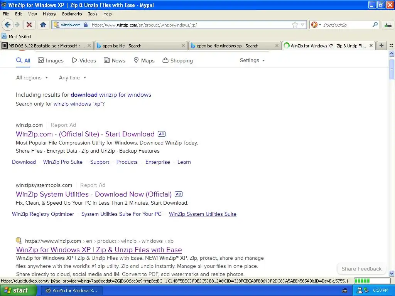Viewport: 395px width, 296px height.
Task: Open the home page
Action: point(43,25)
